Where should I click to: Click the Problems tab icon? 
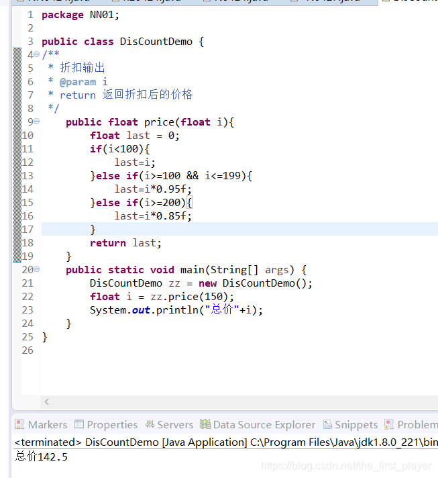point(389,424)
